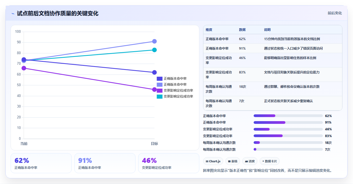Click the purple data point at 46 on 目标

(154, 89)
